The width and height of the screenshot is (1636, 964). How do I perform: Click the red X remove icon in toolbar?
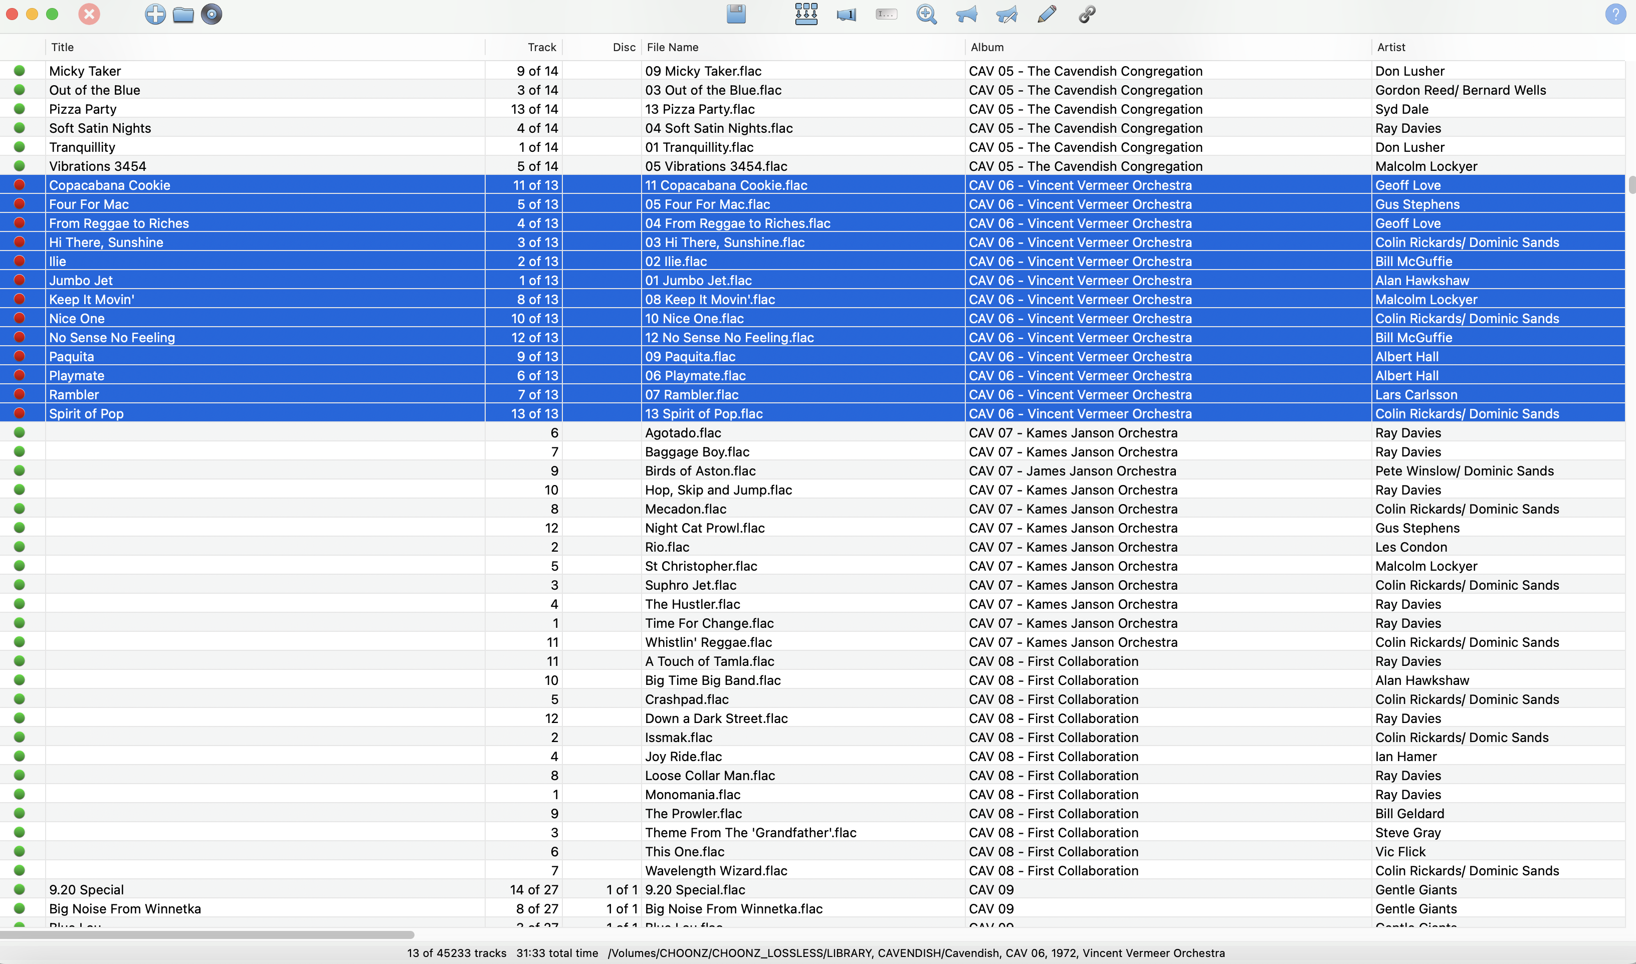pos(89,15)
